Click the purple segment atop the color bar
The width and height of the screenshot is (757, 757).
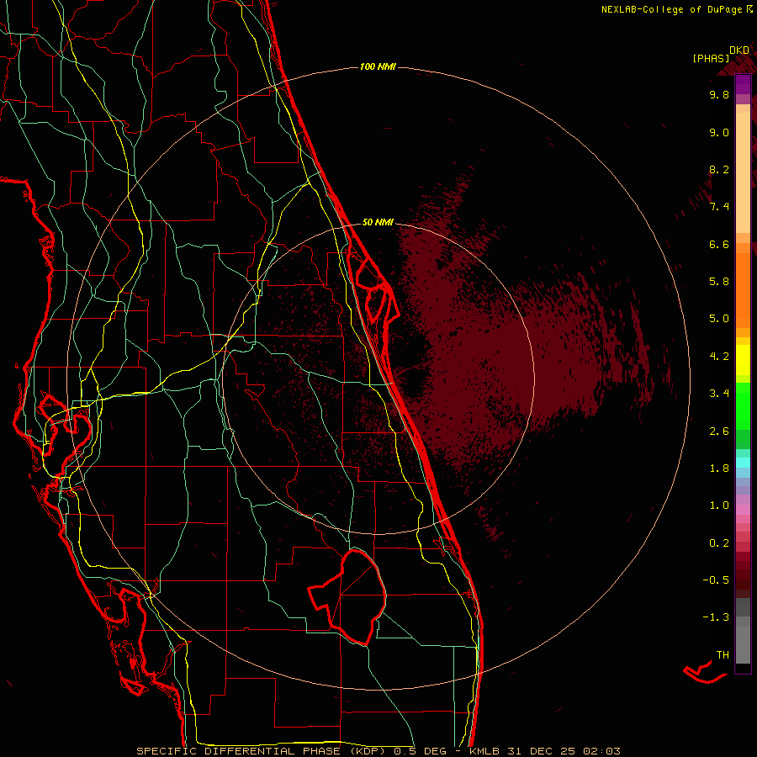tap(743, 84)
